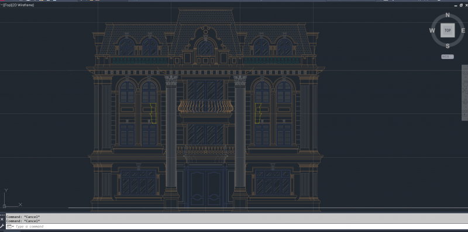Close the command line window
The height and width of the screenshot is (232, 468).
2,219
